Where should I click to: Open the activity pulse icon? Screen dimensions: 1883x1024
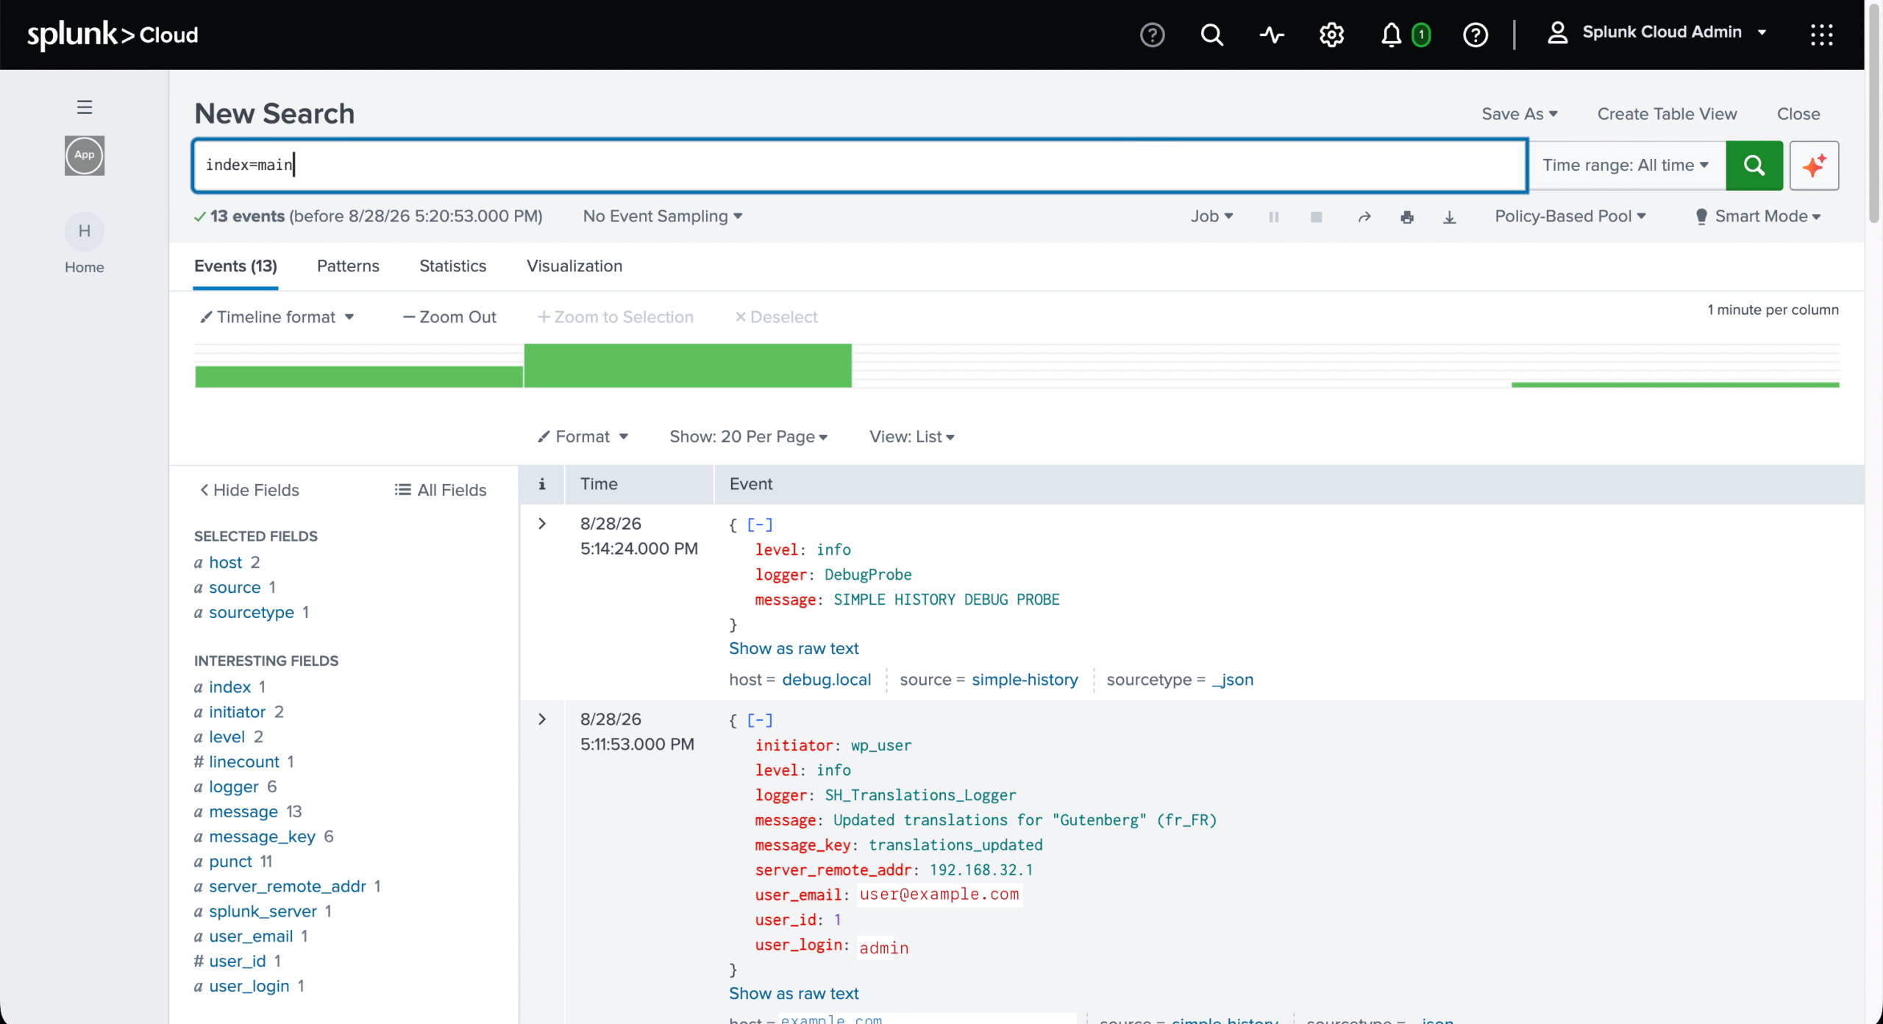[x=1272, y=35]
